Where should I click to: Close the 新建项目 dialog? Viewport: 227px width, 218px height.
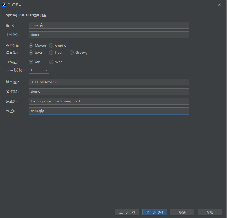point(220,4)
